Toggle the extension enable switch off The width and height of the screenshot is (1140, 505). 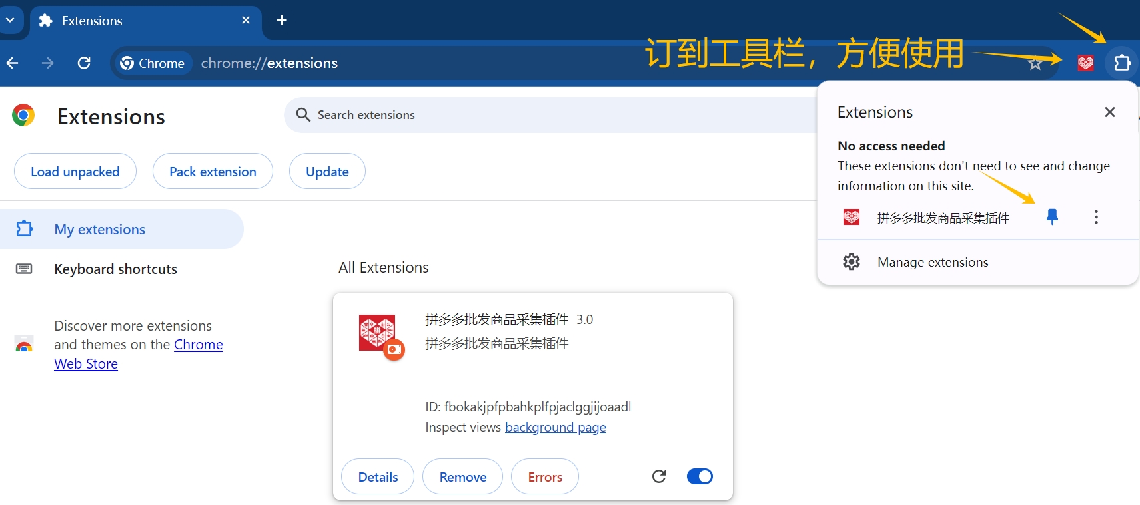click(x=700, y=476)
